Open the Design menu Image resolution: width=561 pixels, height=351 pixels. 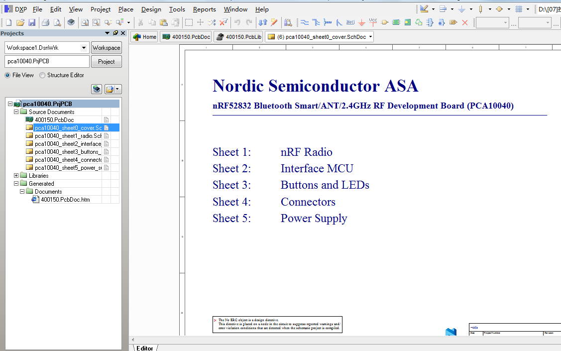(151, 9)
